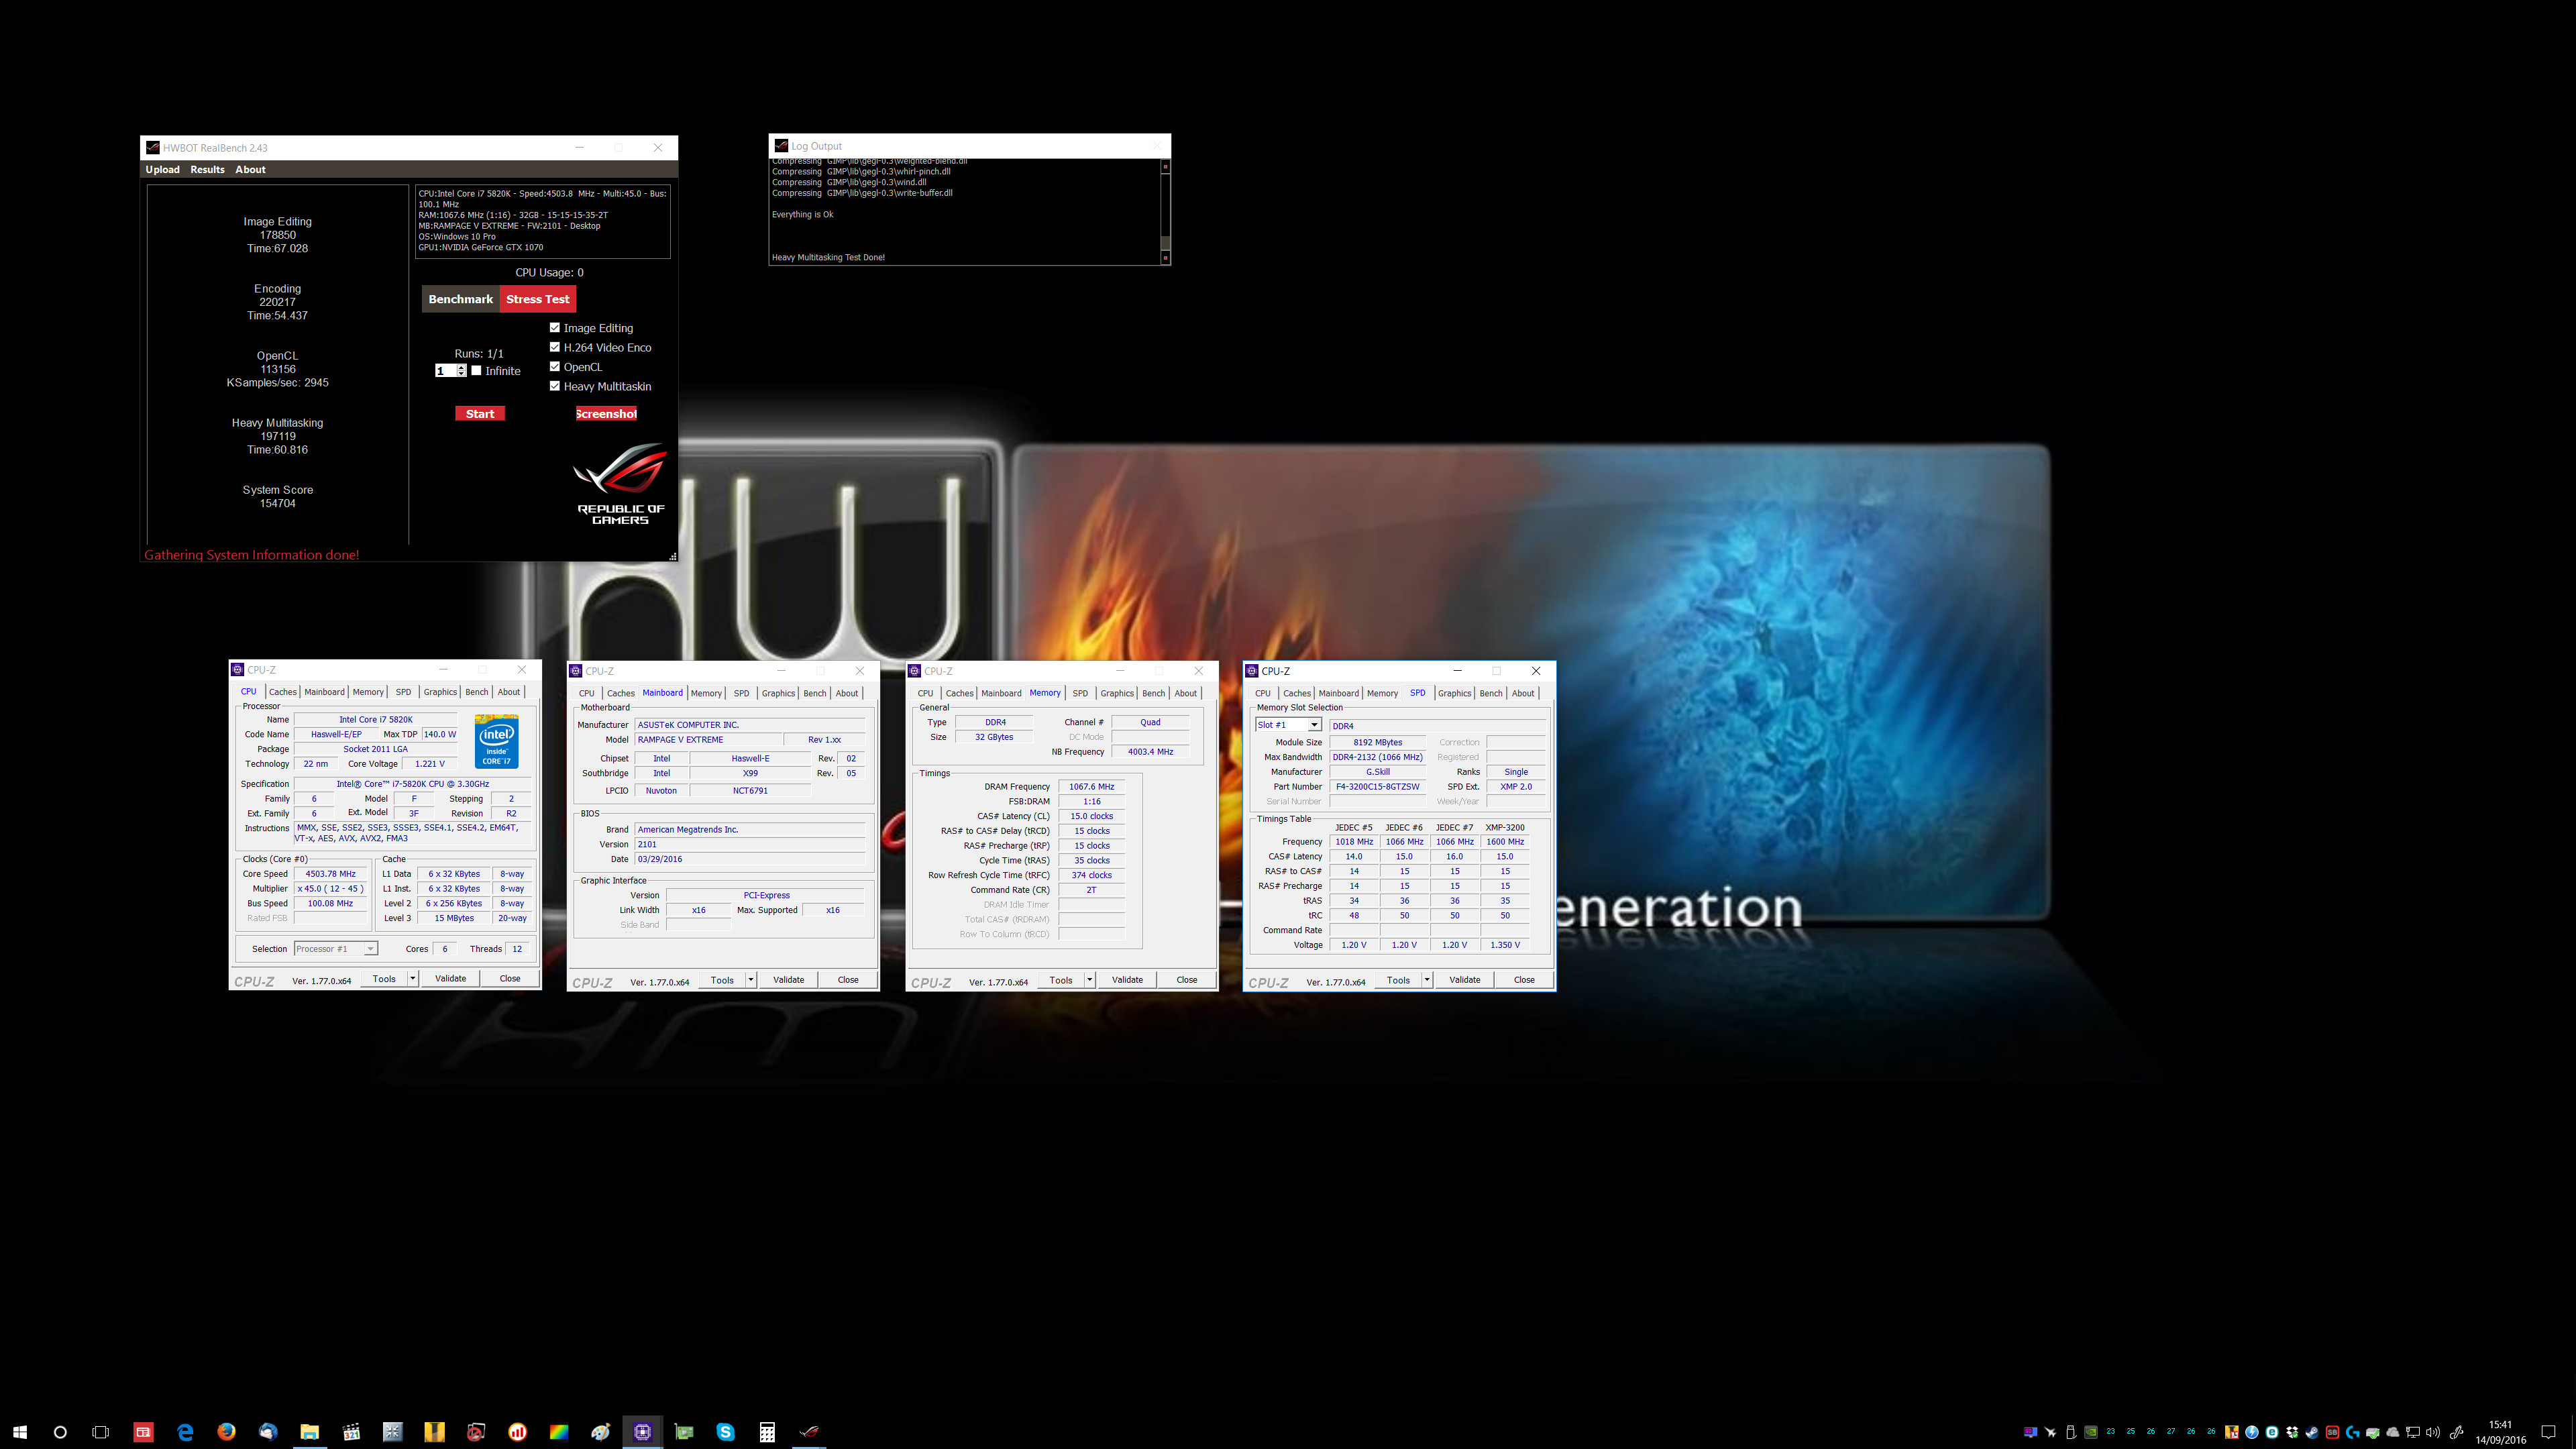Click Tools in the Memory CPU-Z window

click(x=1061, y=980)
